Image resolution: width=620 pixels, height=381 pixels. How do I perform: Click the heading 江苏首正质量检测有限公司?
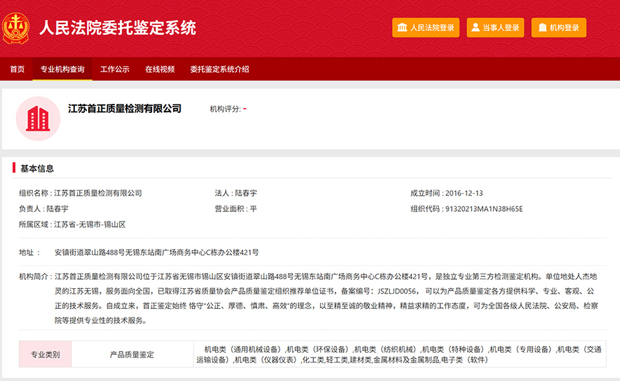click(125, 109)
